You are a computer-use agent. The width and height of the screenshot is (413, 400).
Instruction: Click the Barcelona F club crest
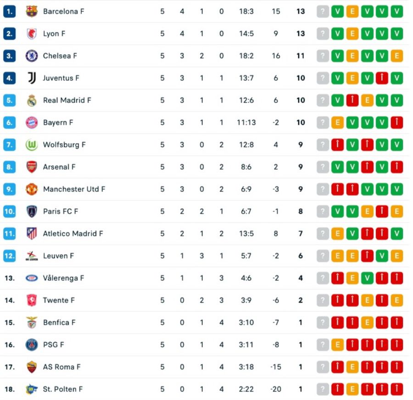31,11
